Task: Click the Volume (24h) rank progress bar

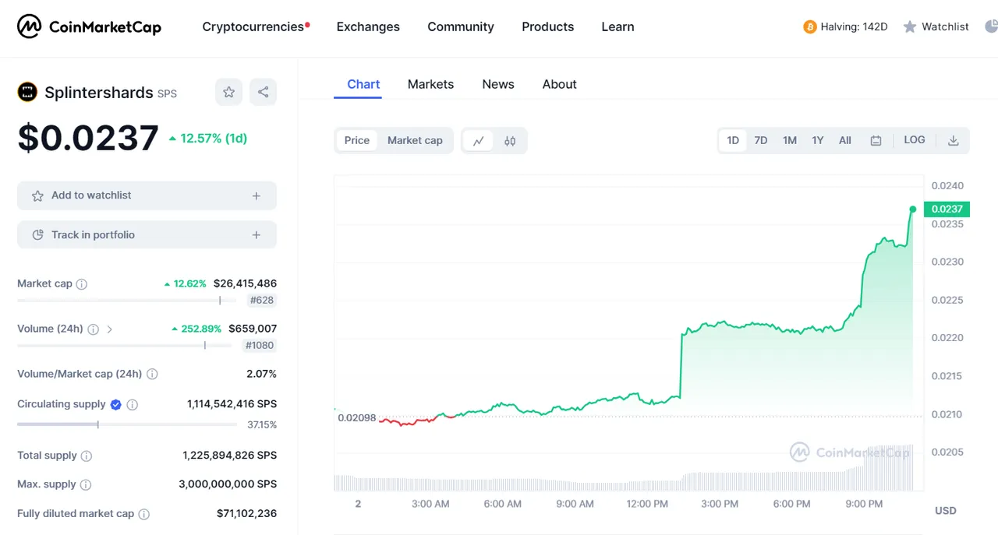Action: [125, 345]
